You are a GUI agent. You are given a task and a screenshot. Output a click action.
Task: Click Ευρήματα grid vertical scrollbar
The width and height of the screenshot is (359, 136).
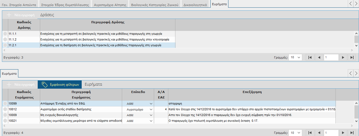[356, 112]
